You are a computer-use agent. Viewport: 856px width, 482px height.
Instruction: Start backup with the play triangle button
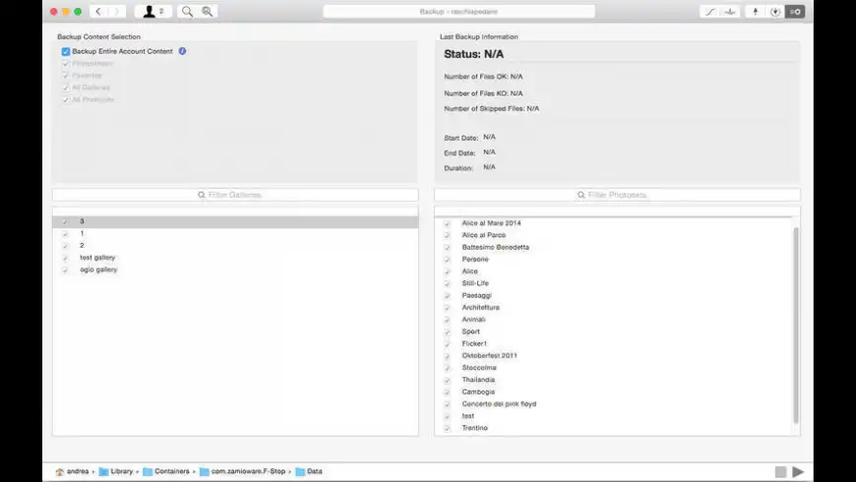(798, 471)
